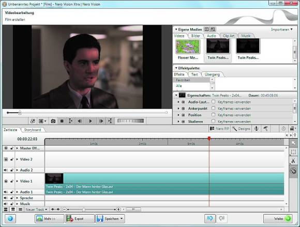The height and width of the screenshot is (227, 300).
Task: Open the Designs tool
Action: (x=241, y=129)
